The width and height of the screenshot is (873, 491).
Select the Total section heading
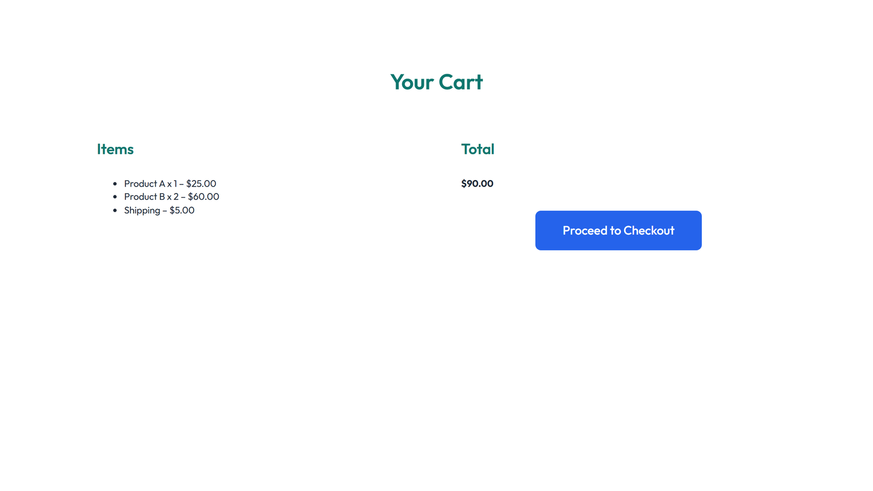tap(477, 149)
